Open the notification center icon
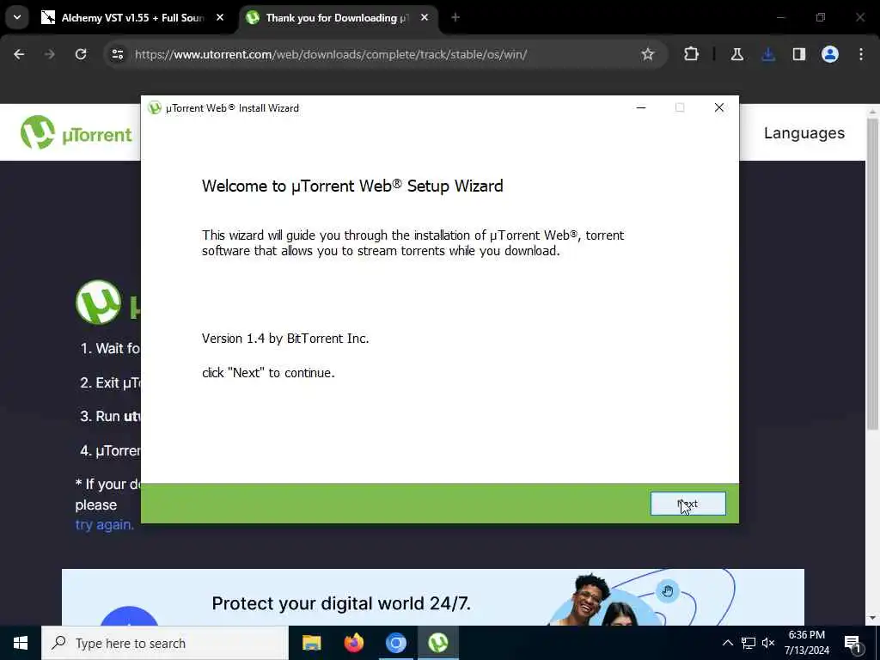880x660 pixels. pos(853,643)
